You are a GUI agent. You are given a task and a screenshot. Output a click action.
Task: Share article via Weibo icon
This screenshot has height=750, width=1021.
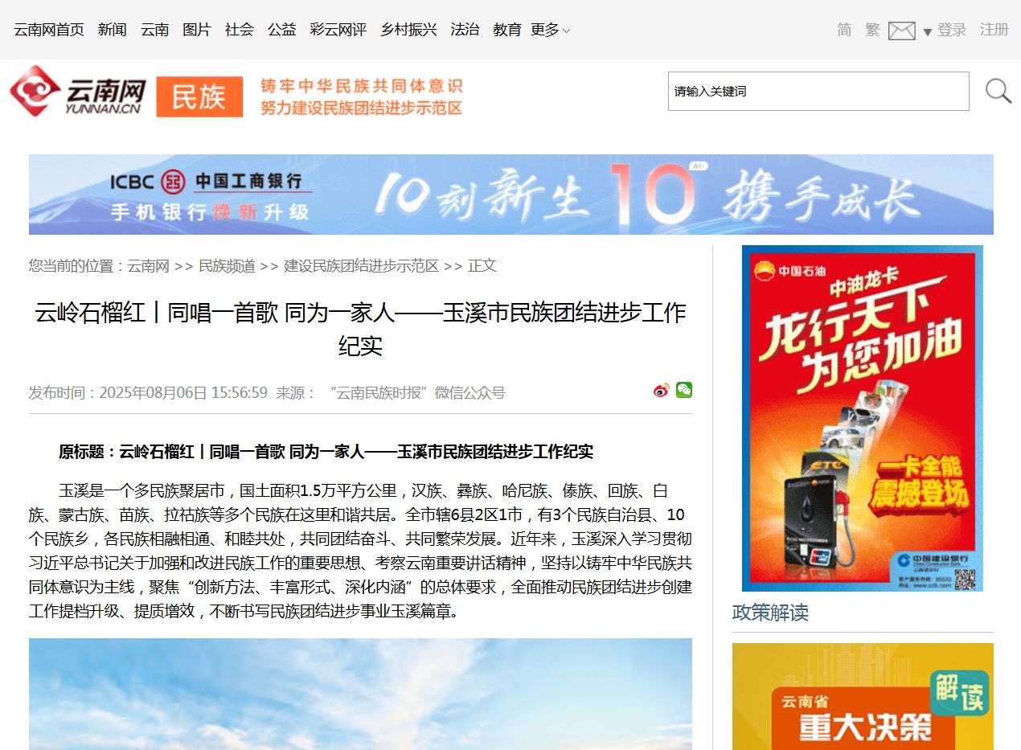[661, 391]
